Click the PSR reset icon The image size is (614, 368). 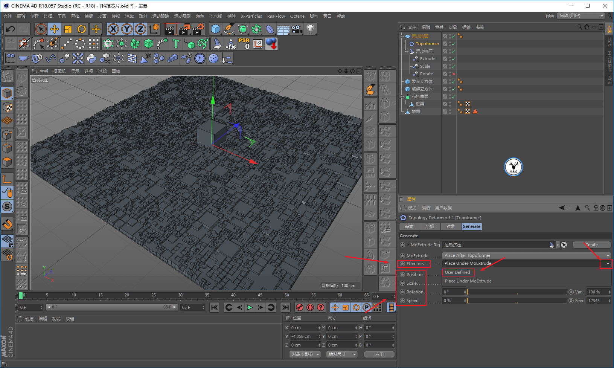pos(244,44)
